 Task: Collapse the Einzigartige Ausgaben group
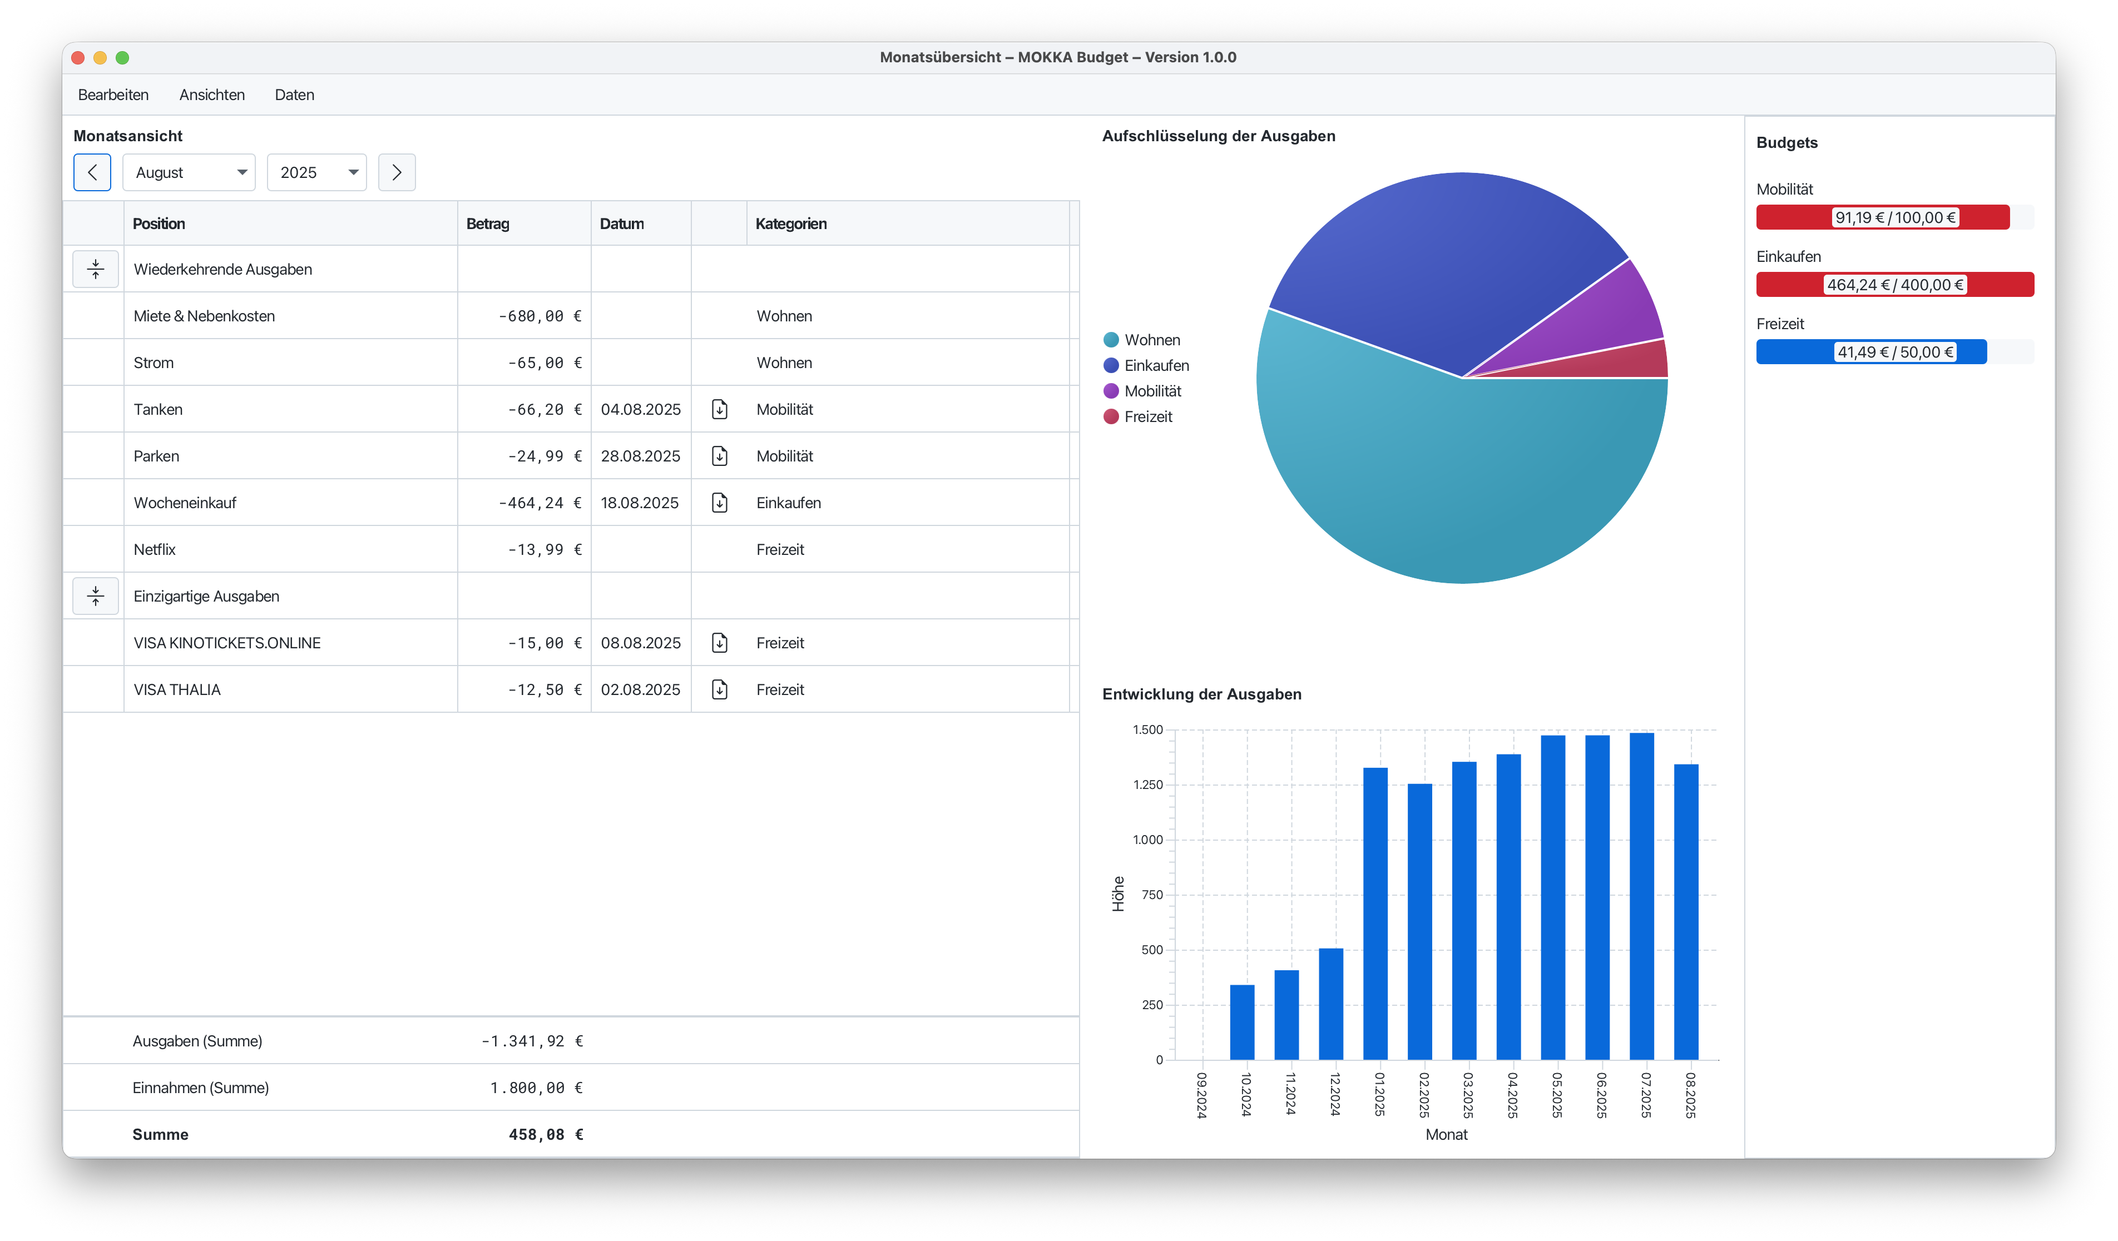96,595
